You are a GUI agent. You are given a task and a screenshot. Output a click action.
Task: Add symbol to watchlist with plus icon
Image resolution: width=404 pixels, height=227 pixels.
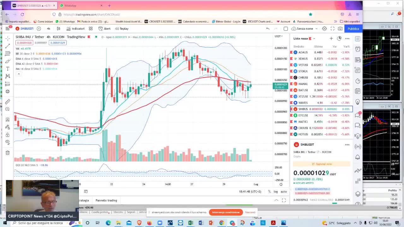(x=331, y=38)
